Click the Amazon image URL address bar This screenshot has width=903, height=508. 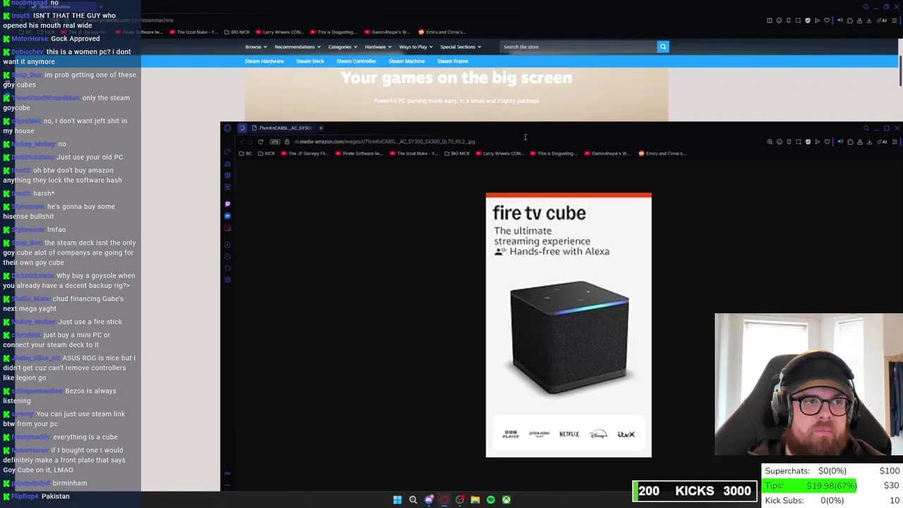click(x=384, y=142)
